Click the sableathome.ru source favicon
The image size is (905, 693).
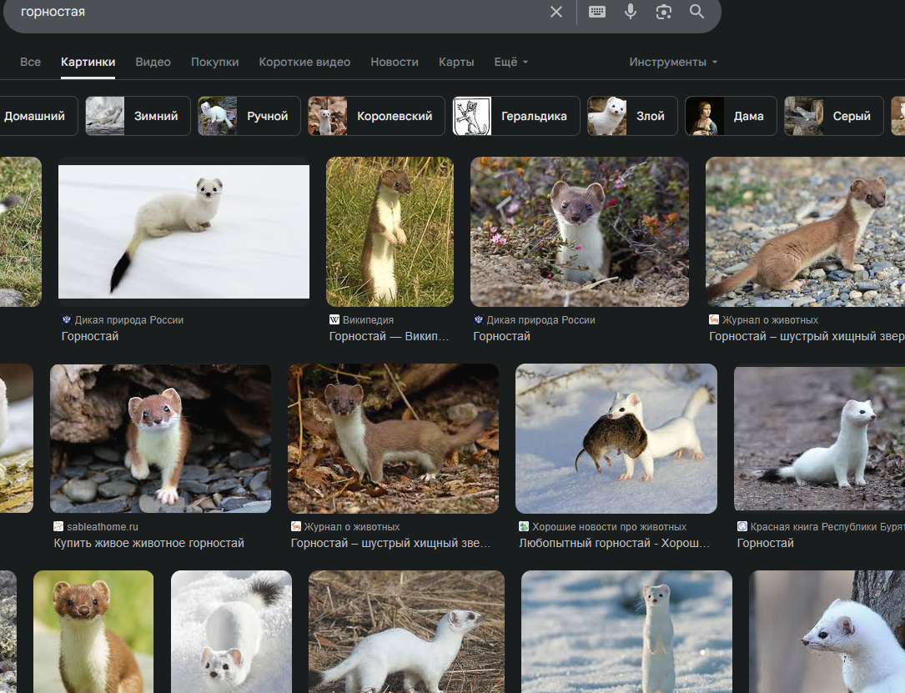(x=58, y=526)
